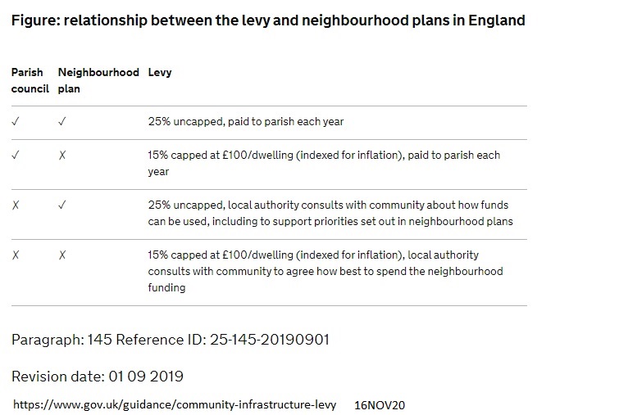Click the figure title about levy and neighbourhood plans
The width and height of the screenshot is (619, 415).
[x=268, y=20]
